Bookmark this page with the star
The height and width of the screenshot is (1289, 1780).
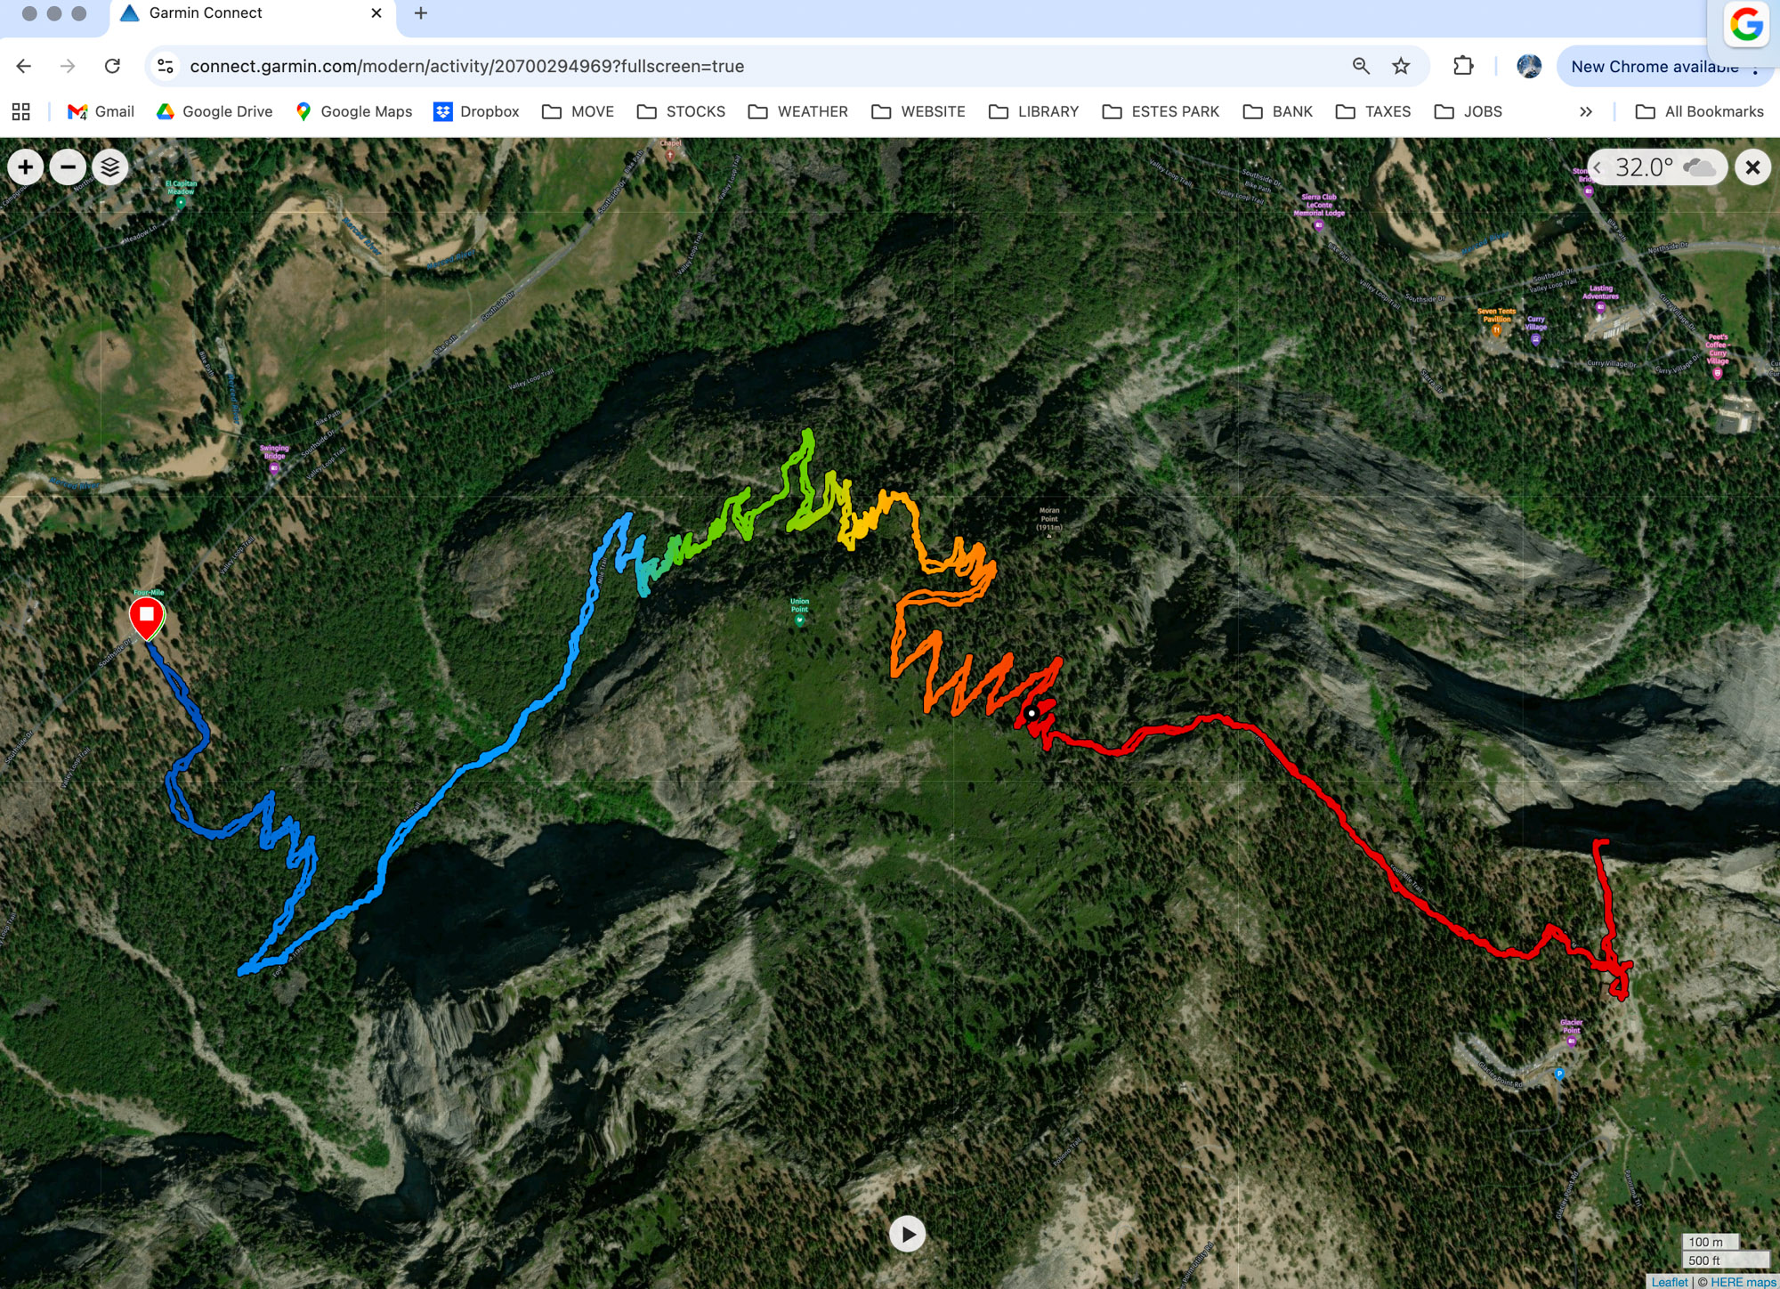click(x=1401, y=66)
